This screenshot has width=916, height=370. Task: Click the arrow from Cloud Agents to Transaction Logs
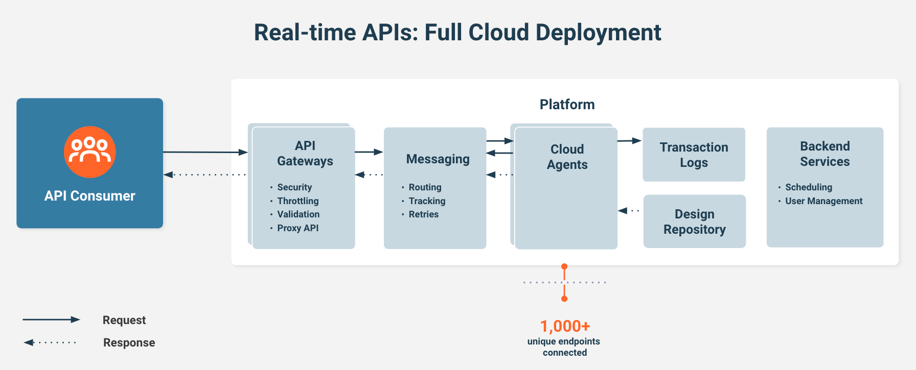pyautogui.click(x=629, y=140)
